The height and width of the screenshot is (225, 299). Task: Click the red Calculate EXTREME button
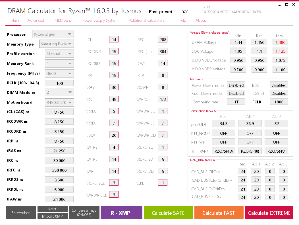(x=269, y=212)
